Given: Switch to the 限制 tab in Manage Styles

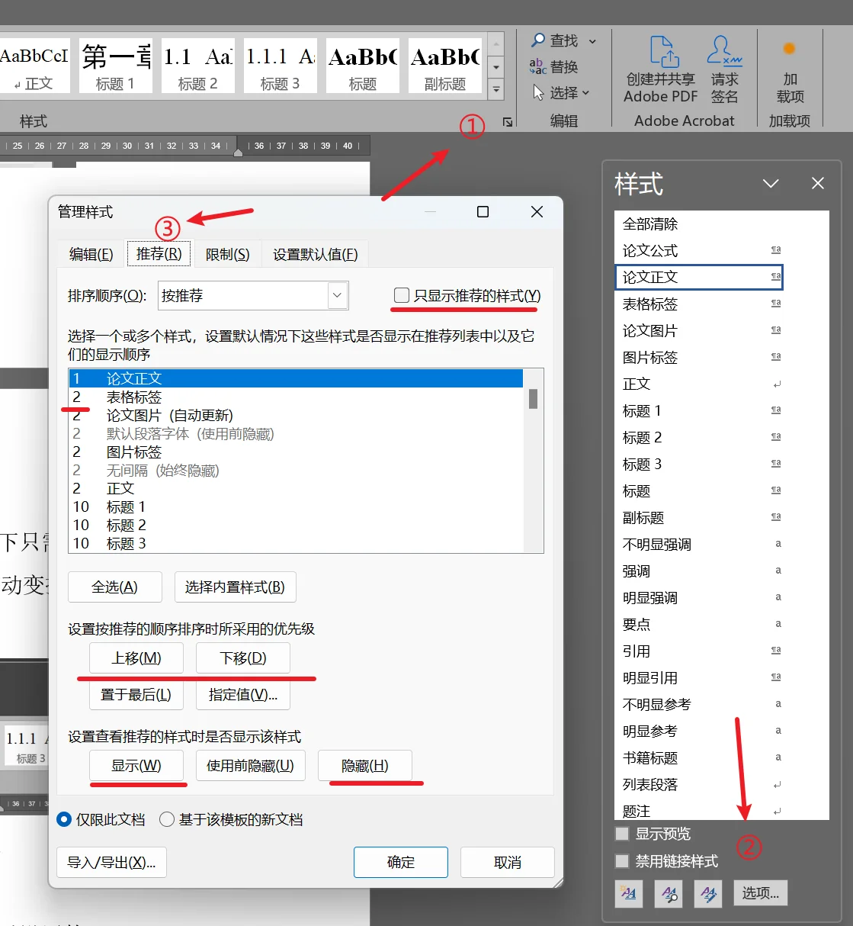Looking at the screenshot, I should 227,254.
